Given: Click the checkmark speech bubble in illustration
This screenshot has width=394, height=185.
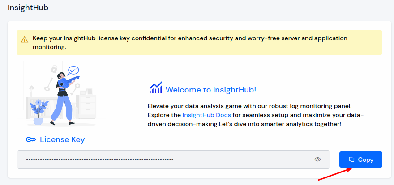Looking at the screenshot, I should click(x=73, y=70).
